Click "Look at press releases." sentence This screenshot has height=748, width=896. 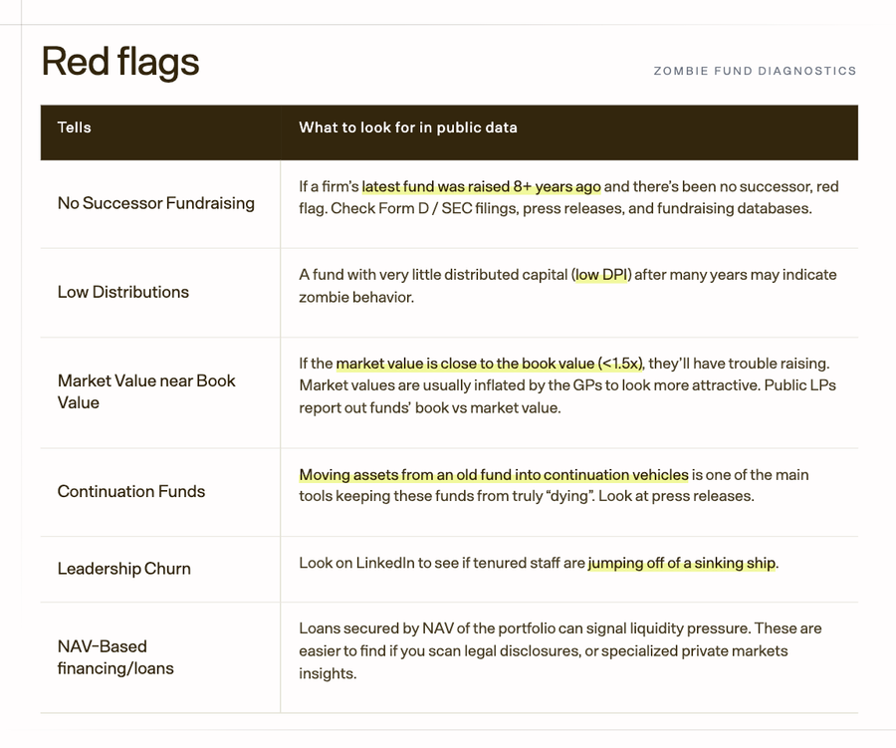676,496
